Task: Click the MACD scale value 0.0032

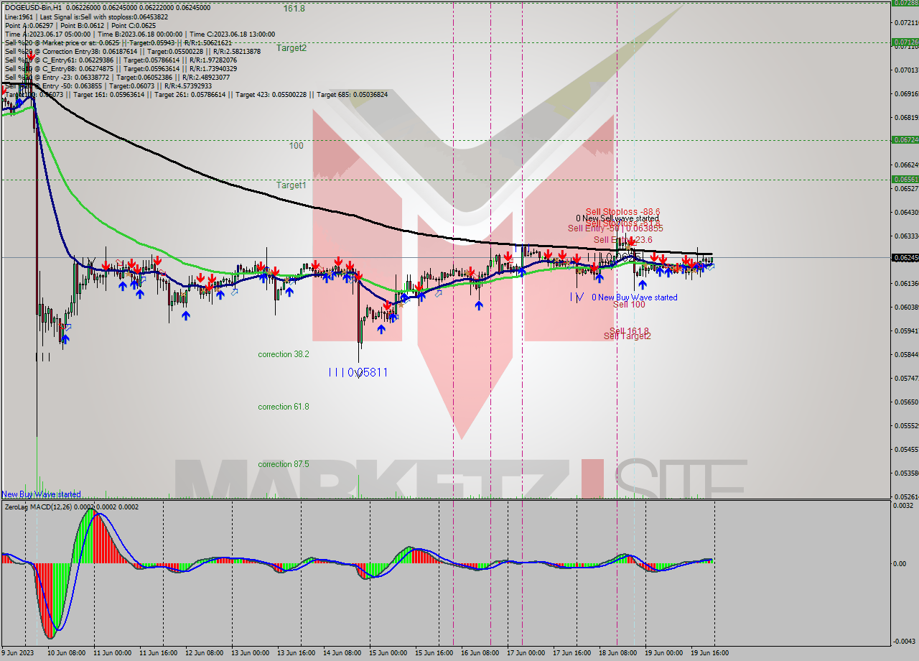Action: pos(905,506)
